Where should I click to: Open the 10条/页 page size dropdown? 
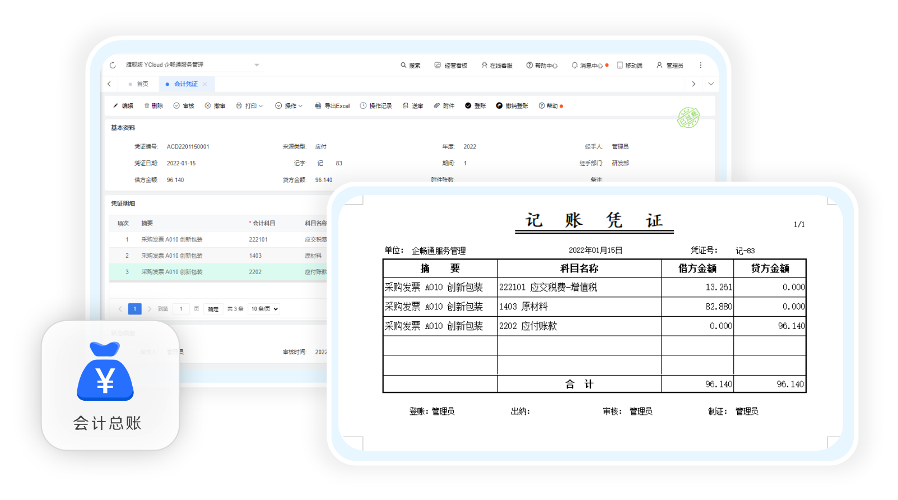tap(264, 309)
